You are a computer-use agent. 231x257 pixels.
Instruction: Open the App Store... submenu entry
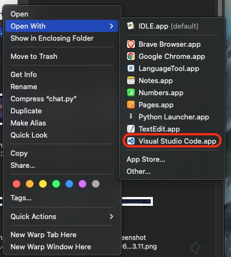172,159
